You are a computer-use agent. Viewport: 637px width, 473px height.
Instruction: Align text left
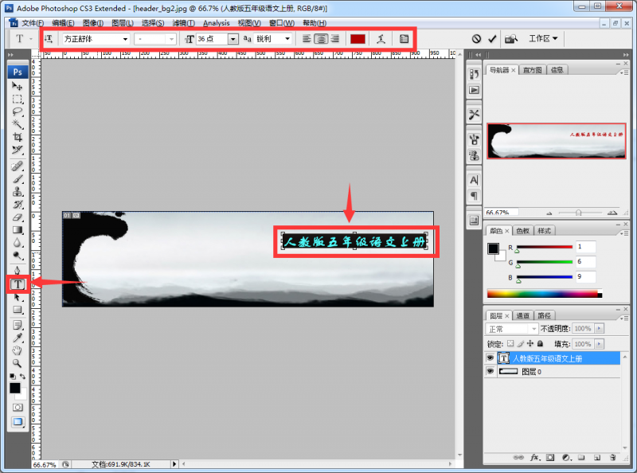pyautogui.click(x=307, y=39)
